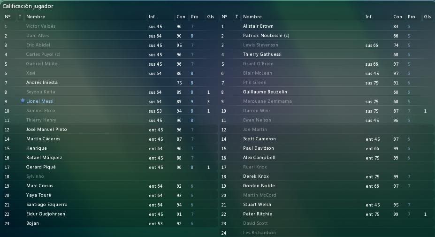
Task: Click Peter Ritchie's name
Action: click(x=257, y=214)
